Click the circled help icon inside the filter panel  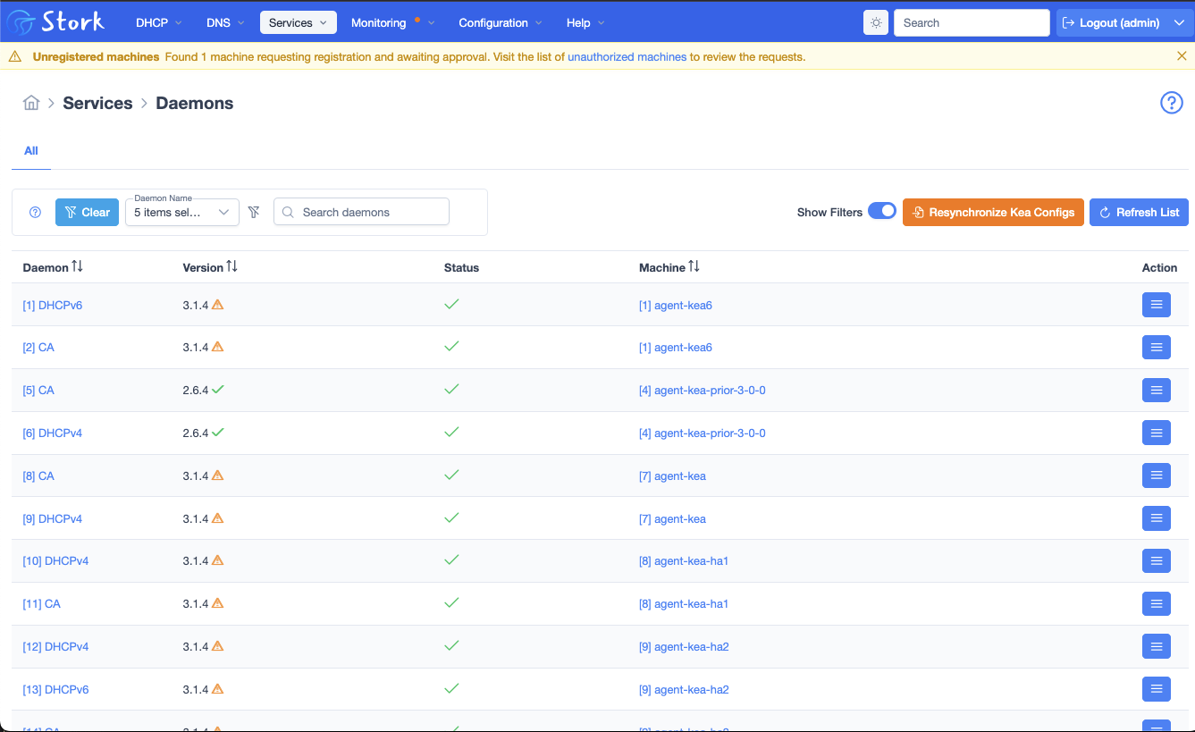[35, 212]
